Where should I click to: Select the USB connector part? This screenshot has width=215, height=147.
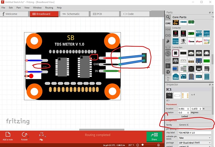pyautogui.click(x=183, y=69)
